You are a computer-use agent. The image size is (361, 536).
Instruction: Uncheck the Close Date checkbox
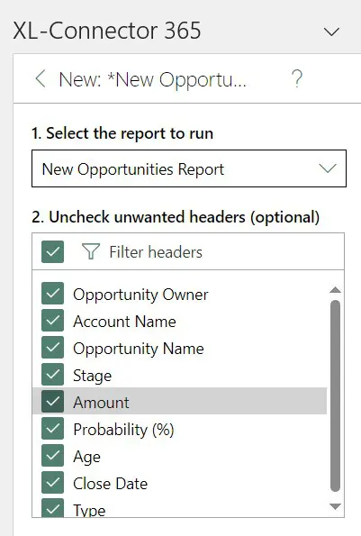(x=52, y=482)
